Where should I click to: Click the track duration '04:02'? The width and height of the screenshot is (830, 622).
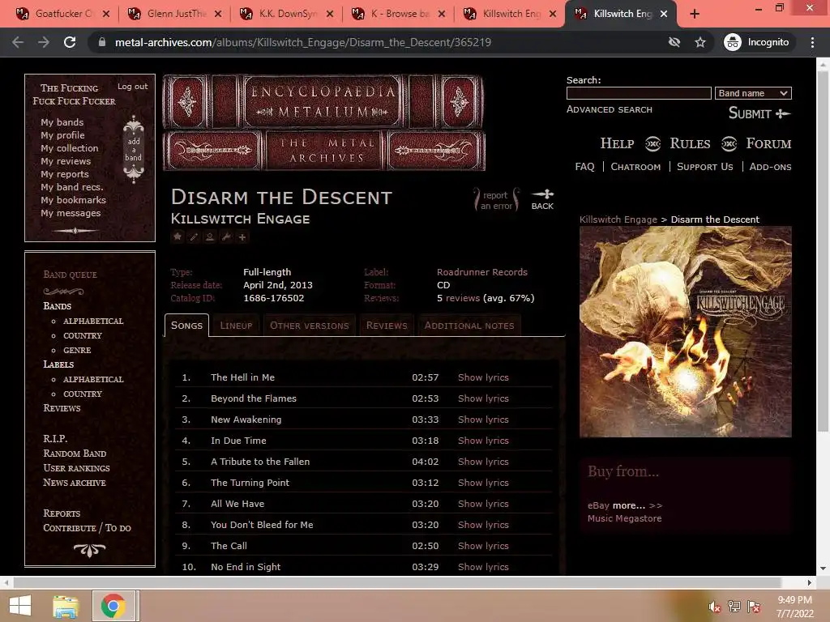(x=425, y=462)
